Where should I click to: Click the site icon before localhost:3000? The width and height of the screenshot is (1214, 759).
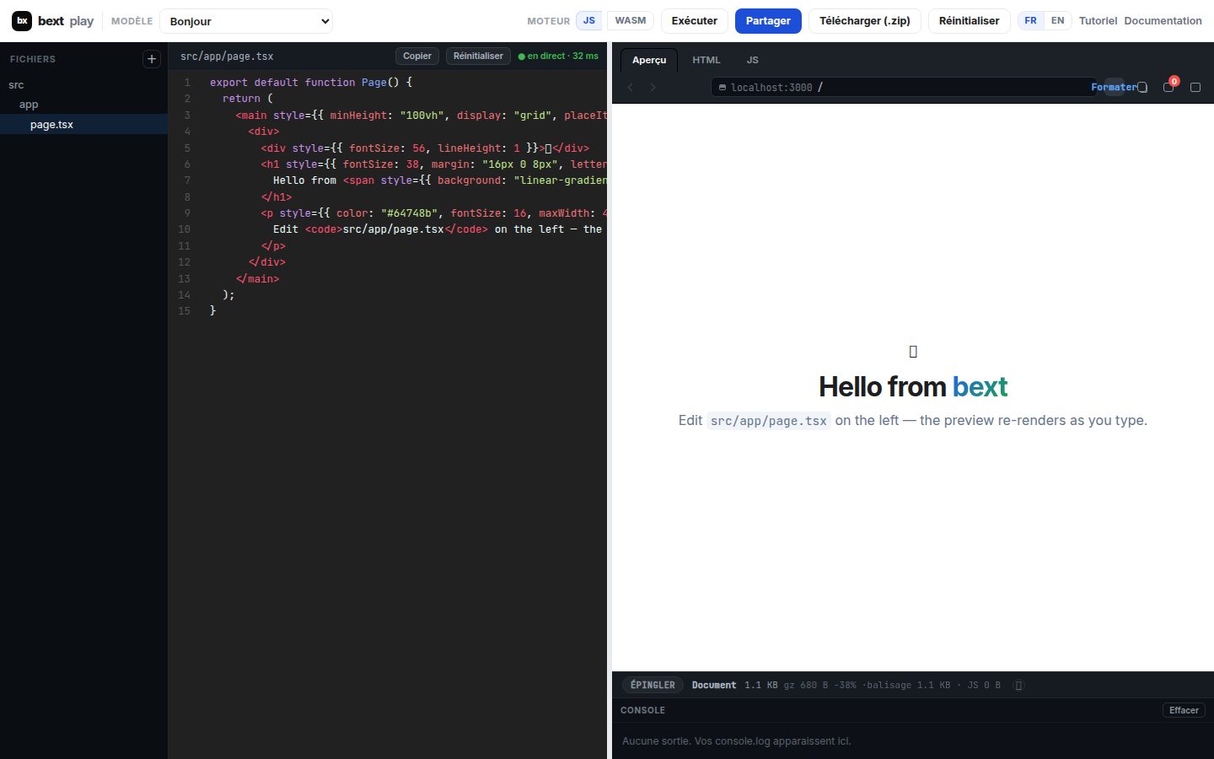click(722, 87)
